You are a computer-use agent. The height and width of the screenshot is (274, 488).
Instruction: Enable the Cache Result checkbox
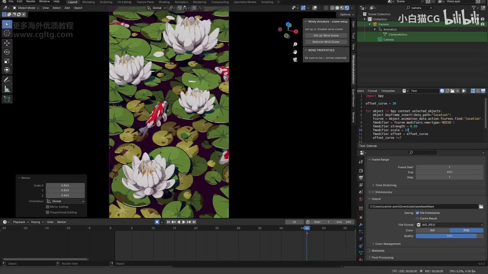coord(417,218)
